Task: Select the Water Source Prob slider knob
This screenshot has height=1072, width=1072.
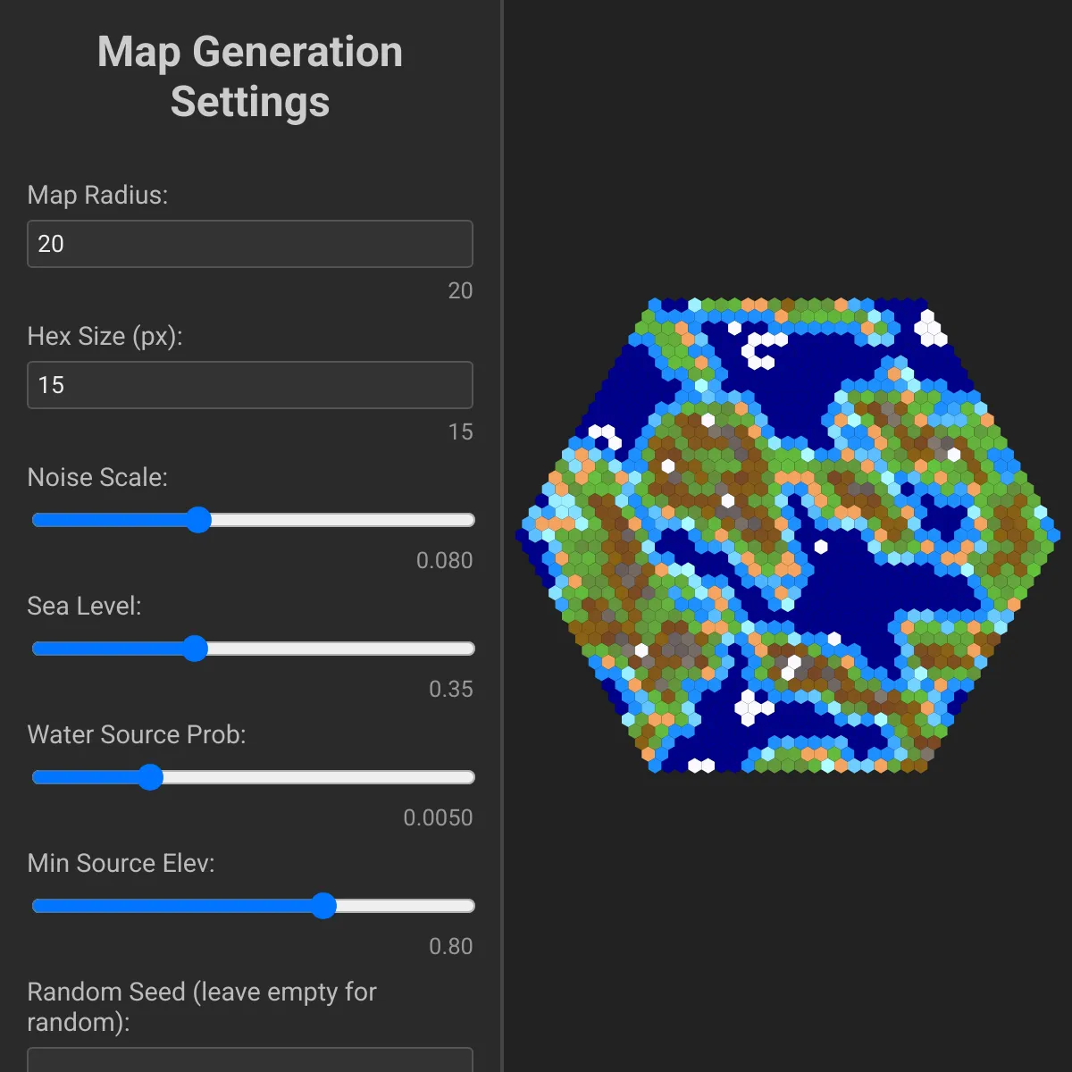Action: click(x=150, y=777)
